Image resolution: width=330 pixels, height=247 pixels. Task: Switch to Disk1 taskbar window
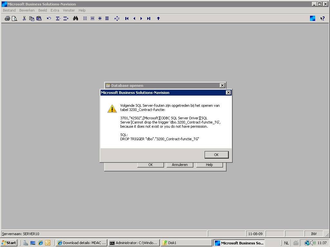click(x=186, y=243)
